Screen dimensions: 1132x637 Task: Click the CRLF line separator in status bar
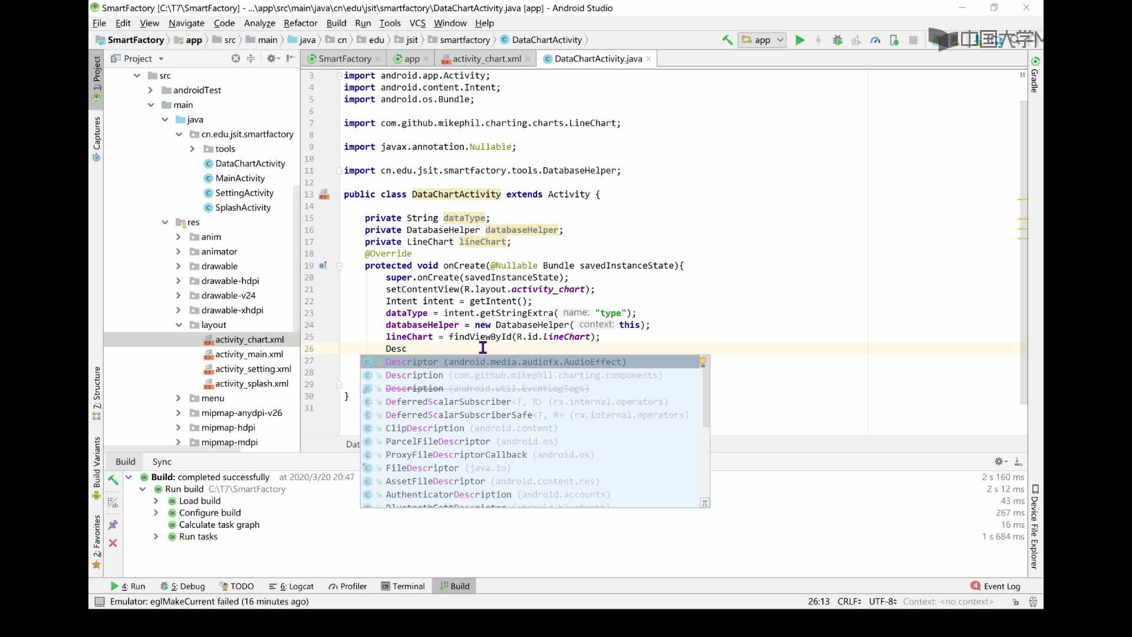tap(849, 602)
